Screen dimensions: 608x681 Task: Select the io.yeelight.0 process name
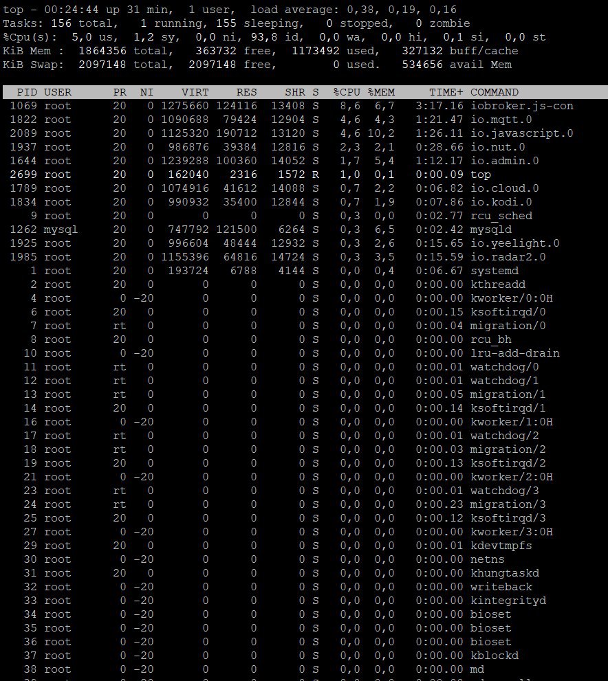coord(515,243)
